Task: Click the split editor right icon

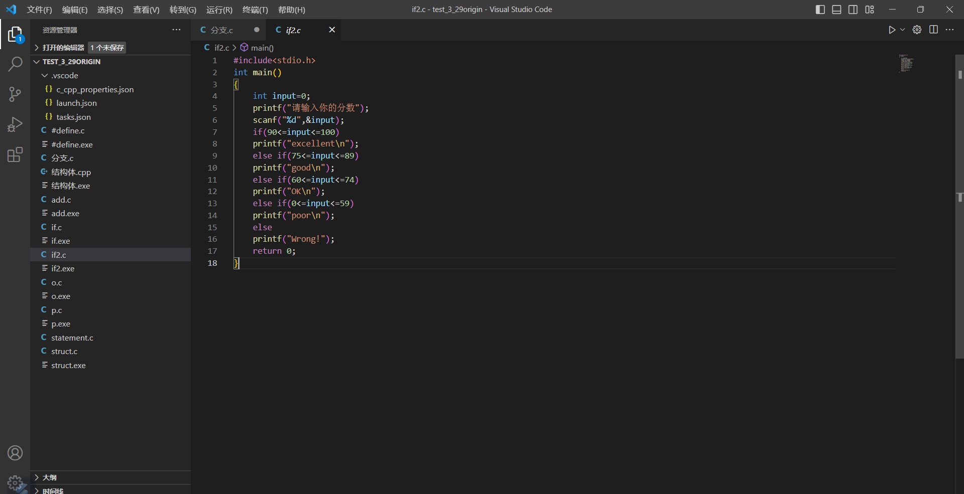Action: (933, 30)
